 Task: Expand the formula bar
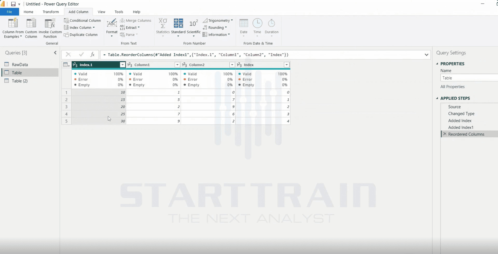426,55
